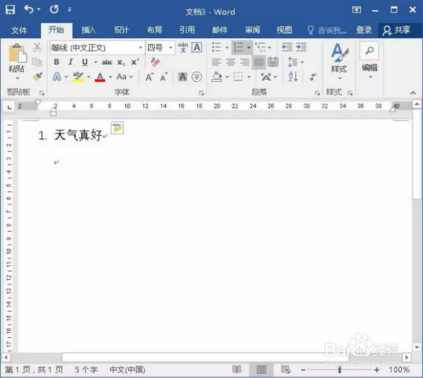Increase font size with grow icon
Image resolution: width=423 pixels, height=378 pixels.
click(x=149, y=77)
